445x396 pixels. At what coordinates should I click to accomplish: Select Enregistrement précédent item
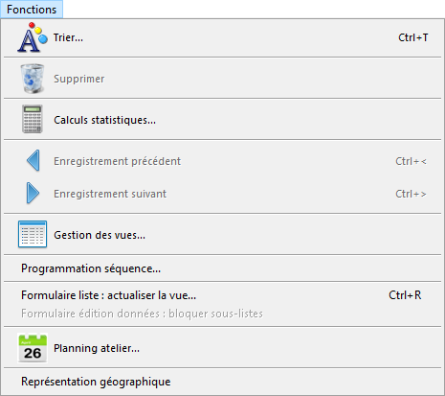[x=222, y=161]
